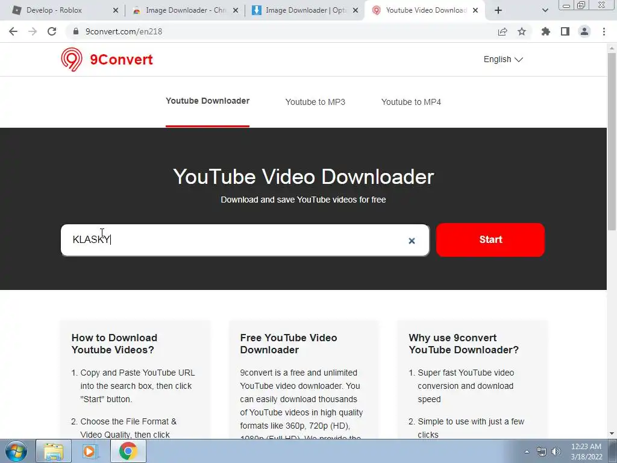Click the 'How to Download Youtube Videos?' heading
This screenshot has width=617, height=463.
tap(114, 344)
